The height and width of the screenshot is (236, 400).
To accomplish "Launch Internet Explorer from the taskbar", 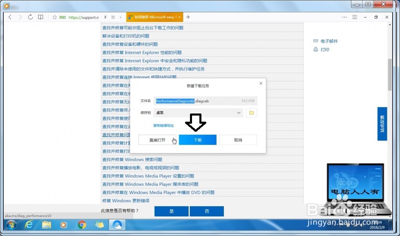I will 29,225.
